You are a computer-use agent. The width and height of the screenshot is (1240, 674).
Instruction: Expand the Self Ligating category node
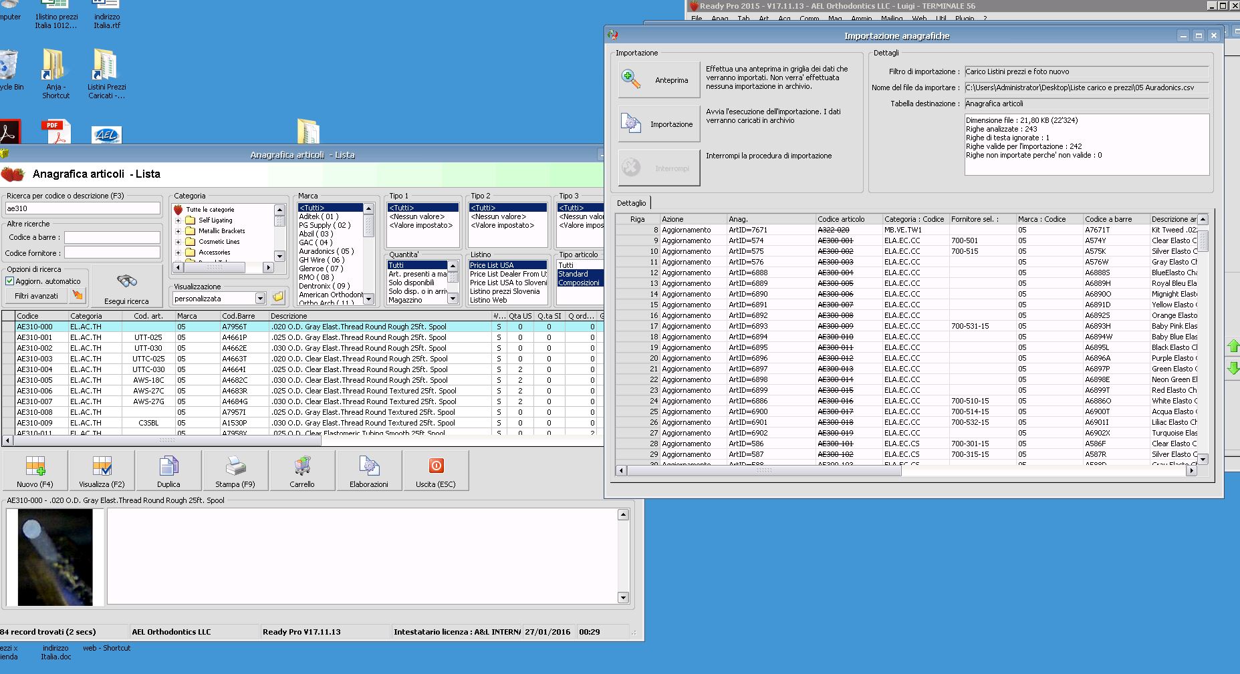tap(178, 220)
